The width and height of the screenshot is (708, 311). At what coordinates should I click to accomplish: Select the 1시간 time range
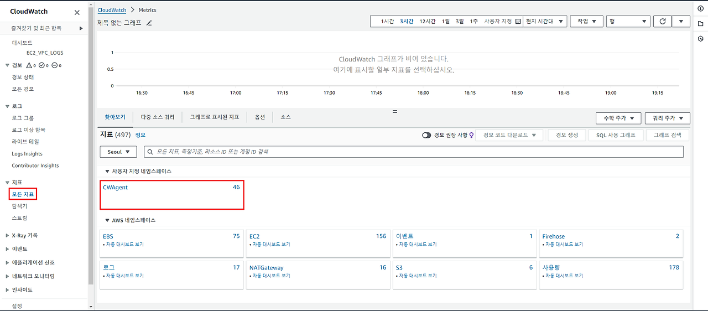tap(387, 22)
